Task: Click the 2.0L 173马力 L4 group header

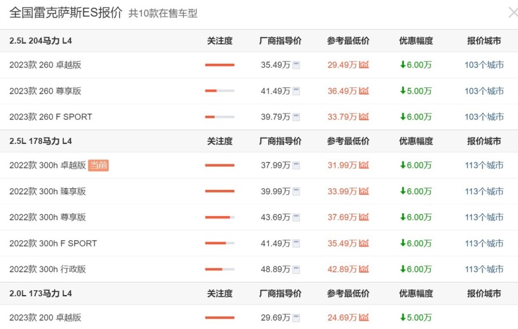Action: (41, 293)
